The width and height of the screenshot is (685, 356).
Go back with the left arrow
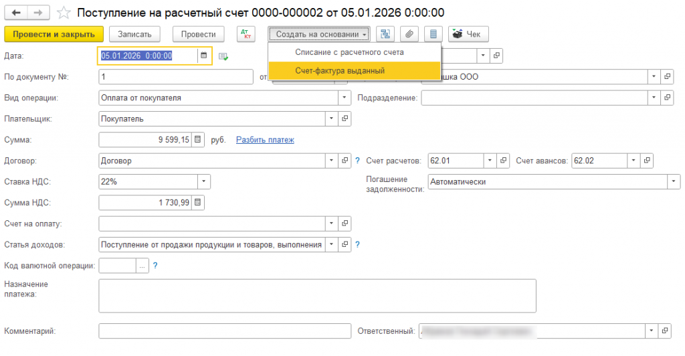click(16, 13)
